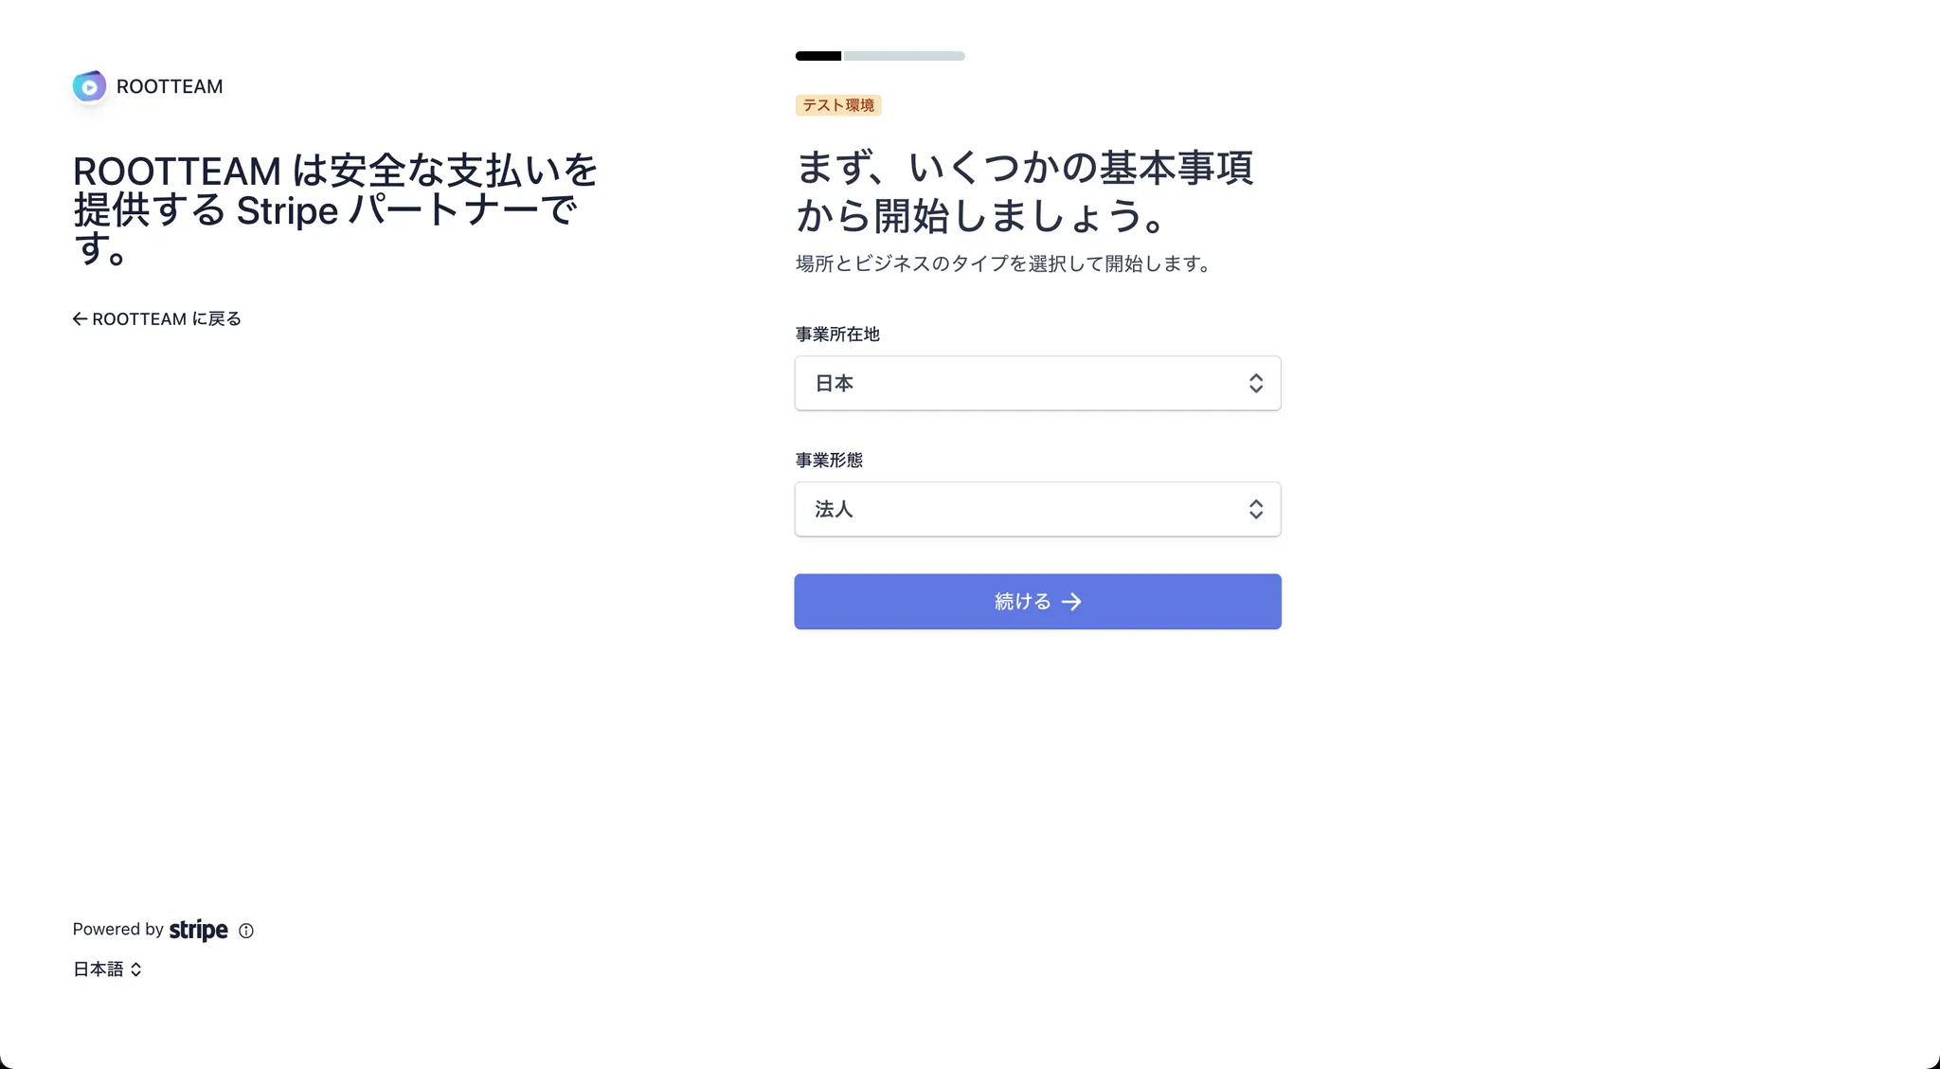Click the left arrow icon before ROOTTEAM に戻る

(81, 319)
